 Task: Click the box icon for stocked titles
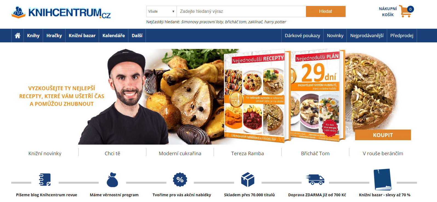click(248, 180)
